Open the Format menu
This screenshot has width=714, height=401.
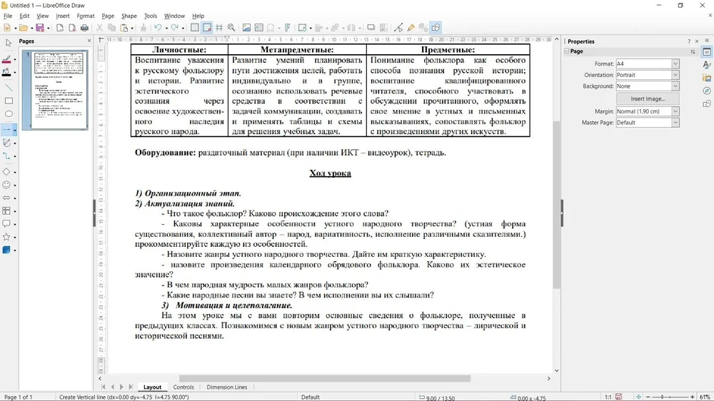point(85,16)
